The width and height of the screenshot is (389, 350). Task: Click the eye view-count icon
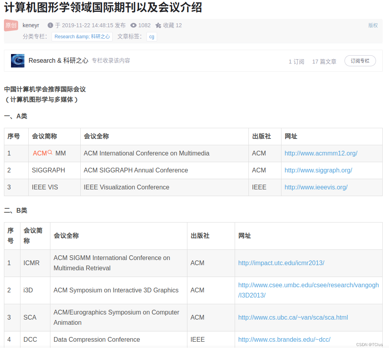tap(133, 25)
